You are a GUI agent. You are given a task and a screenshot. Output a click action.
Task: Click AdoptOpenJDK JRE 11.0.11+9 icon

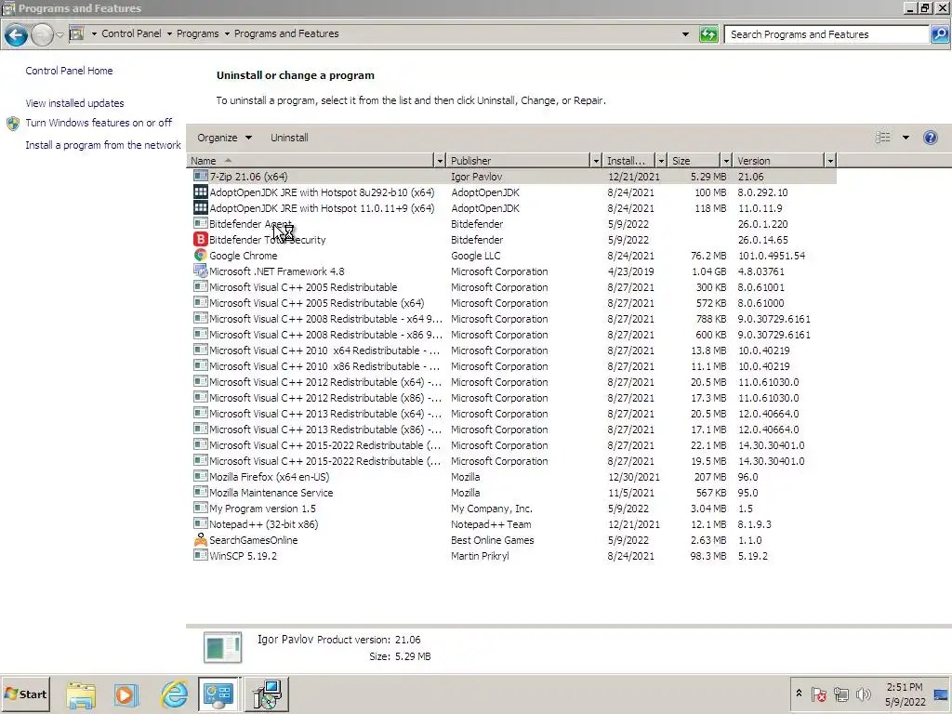201,207
